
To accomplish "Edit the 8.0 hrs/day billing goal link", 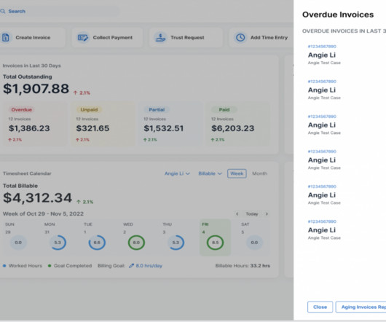I will coord(149,266).
